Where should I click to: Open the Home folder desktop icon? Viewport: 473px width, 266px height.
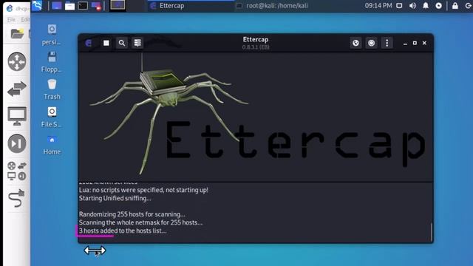click(x=52, y=145)
